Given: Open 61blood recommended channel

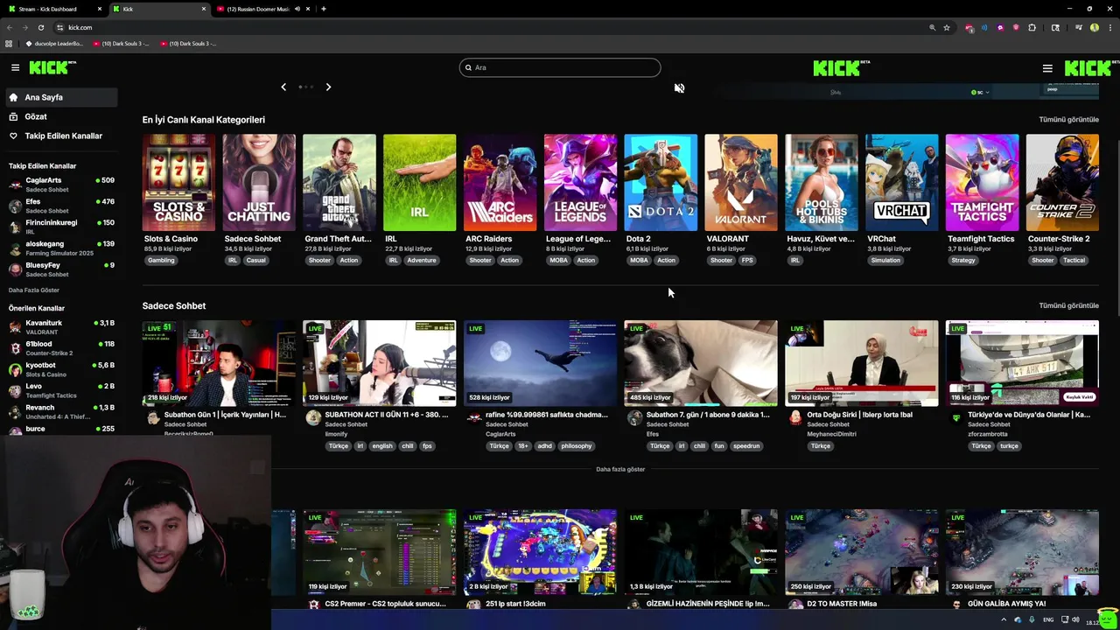Looking at the screenshot, I should point(61,348).
